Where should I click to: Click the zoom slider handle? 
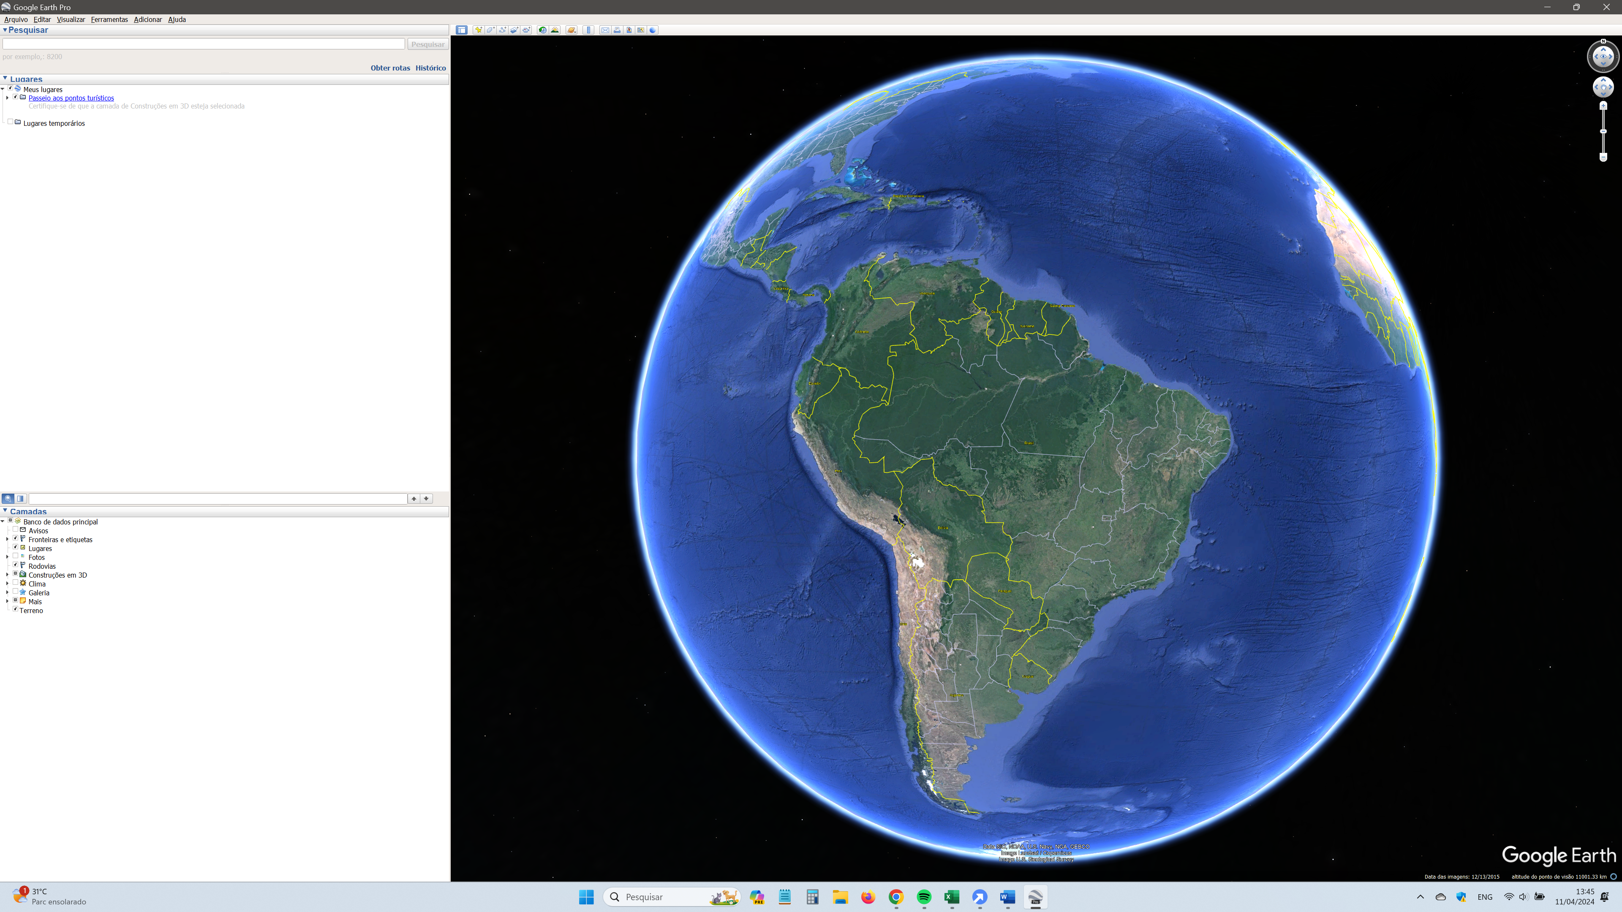coord(1603,131)
